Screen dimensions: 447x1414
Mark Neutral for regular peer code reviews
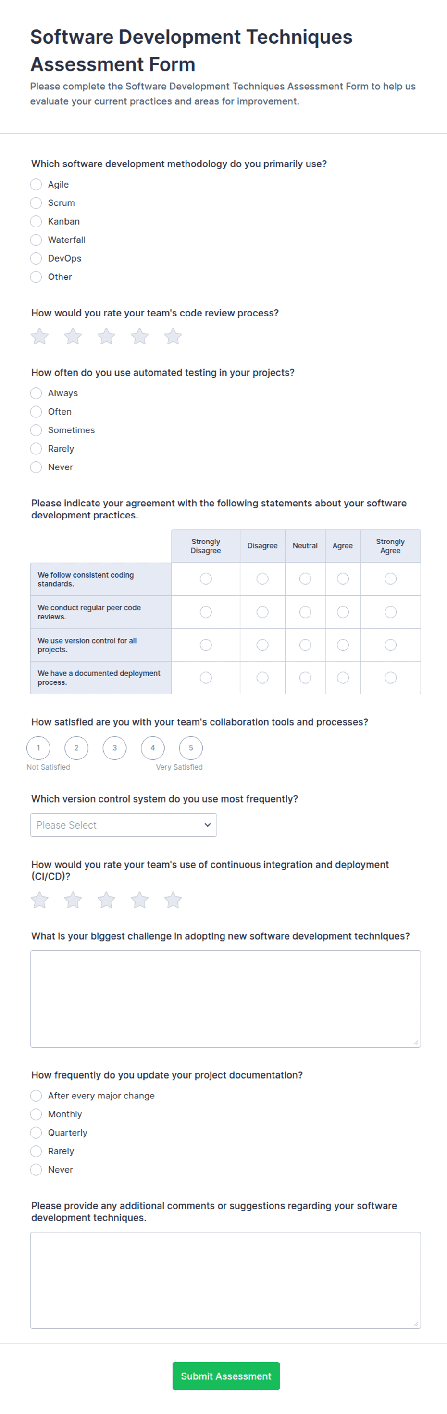(x=306, y=611)
